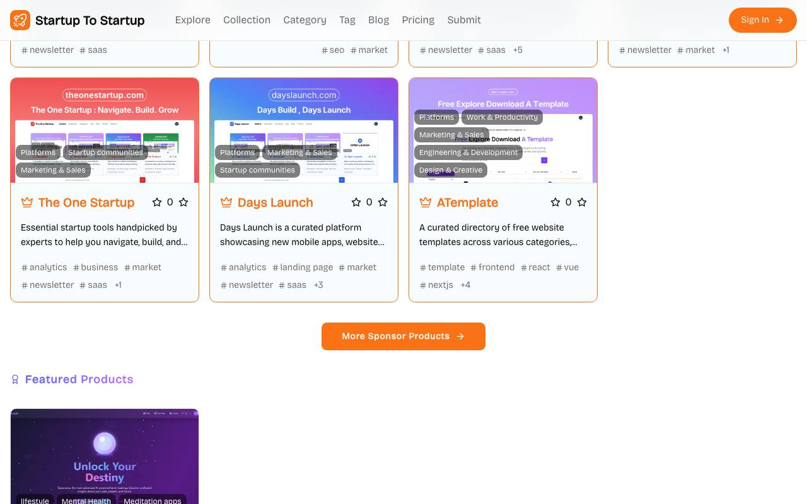Click the #business tag

[x=95, y=267]
